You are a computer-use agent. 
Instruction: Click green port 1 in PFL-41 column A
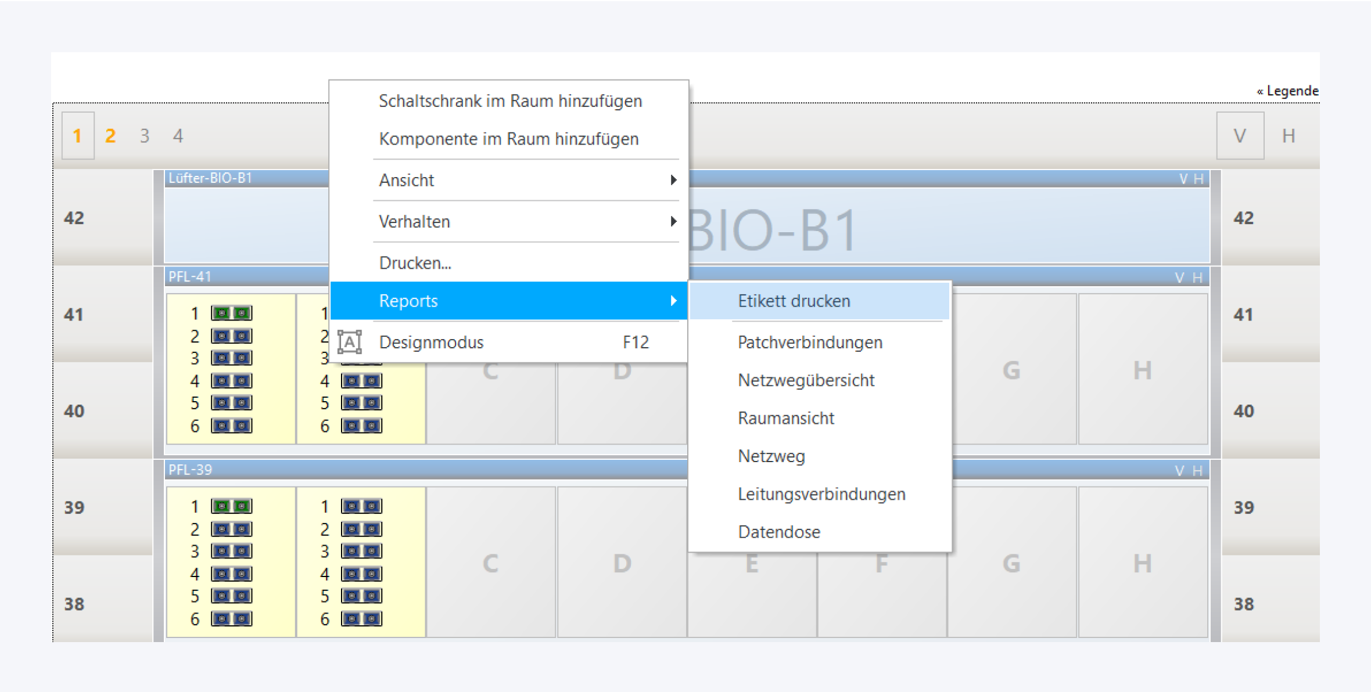tap(231, 313)
